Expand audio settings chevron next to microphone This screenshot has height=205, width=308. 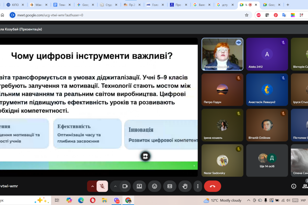coord(92,186)
